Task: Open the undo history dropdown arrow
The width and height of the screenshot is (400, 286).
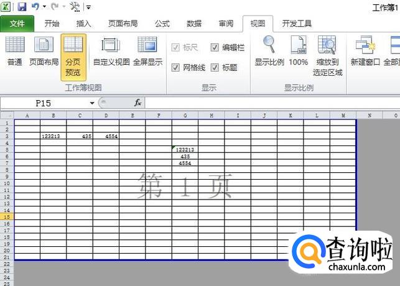Action: point(44,7)
